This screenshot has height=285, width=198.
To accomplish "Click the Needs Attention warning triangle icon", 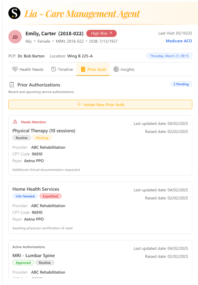I will (15, 122).
